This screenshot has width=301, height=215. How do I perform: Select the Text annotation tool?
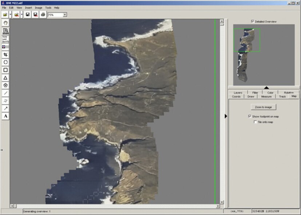coord(5,116)
